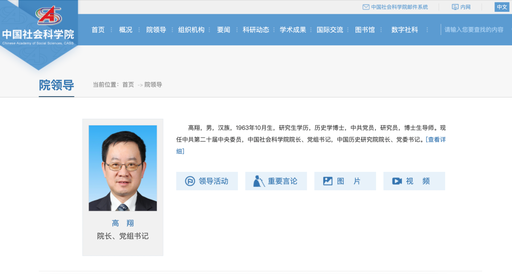Click the 院领导 page heading
The width and height of the screenshot is (512, 274).
pyautogui.click(x=56, y=85)
